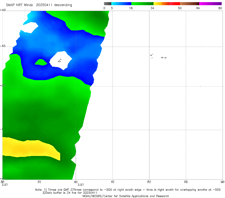Viewport: 225px width, 198px height.
Task: Click the island outline inside the white gap
Action: pos(60,61)
